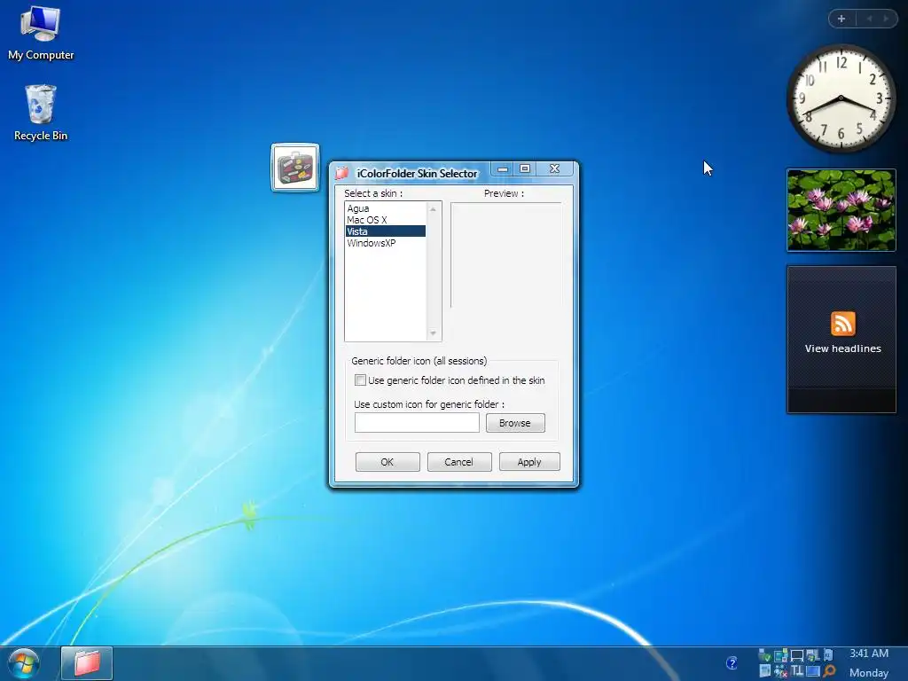The height and width of the screenshot is (681, 908).
Task: Select the Vista skin entry
Action: tap(385, 231)
